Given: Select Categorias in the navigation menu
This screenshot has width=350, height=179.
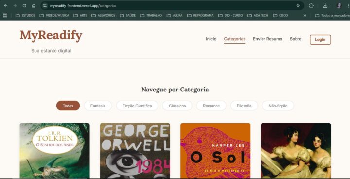Looking at the screenshot, I should coord(235,39).
